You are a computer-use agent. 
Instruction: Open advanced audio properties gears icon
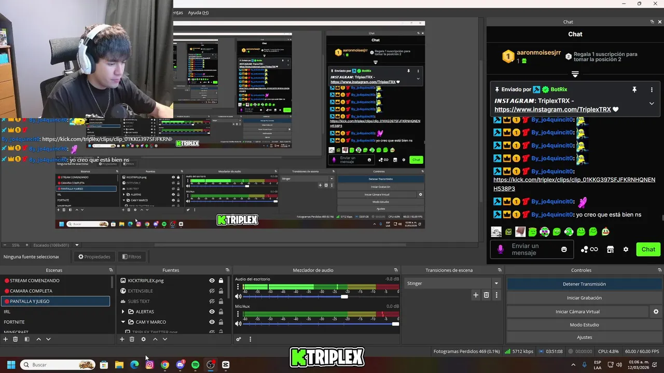point(239,339)
